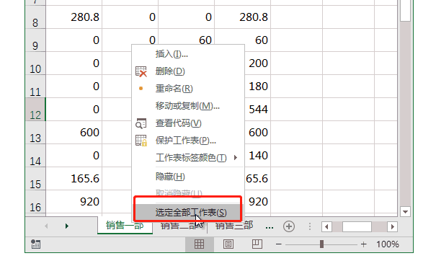Click the macro recording icon in status bar

[35, 244]
